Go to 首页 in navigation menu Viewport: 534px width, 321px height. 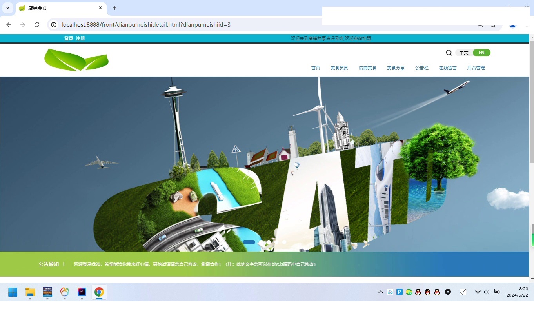pyautogui.click(x=316, y=68)
